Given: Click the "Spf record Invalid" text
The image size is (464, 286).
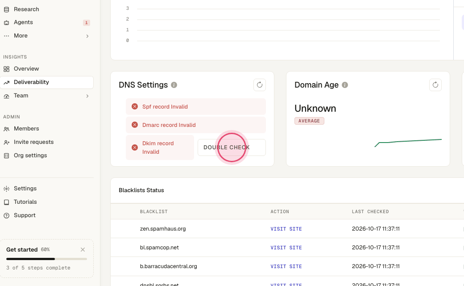Looking at the screenshot, I should (165, 107).
